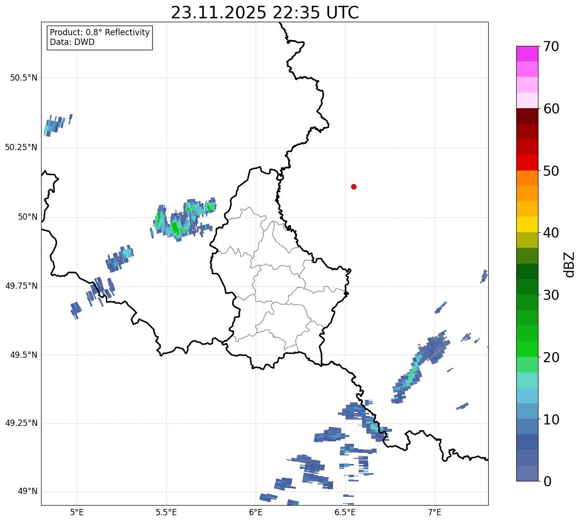581x522 pixels.
Task: Click the green radar echo core near 5.5°E 50°N
Action: coord(175,228)
